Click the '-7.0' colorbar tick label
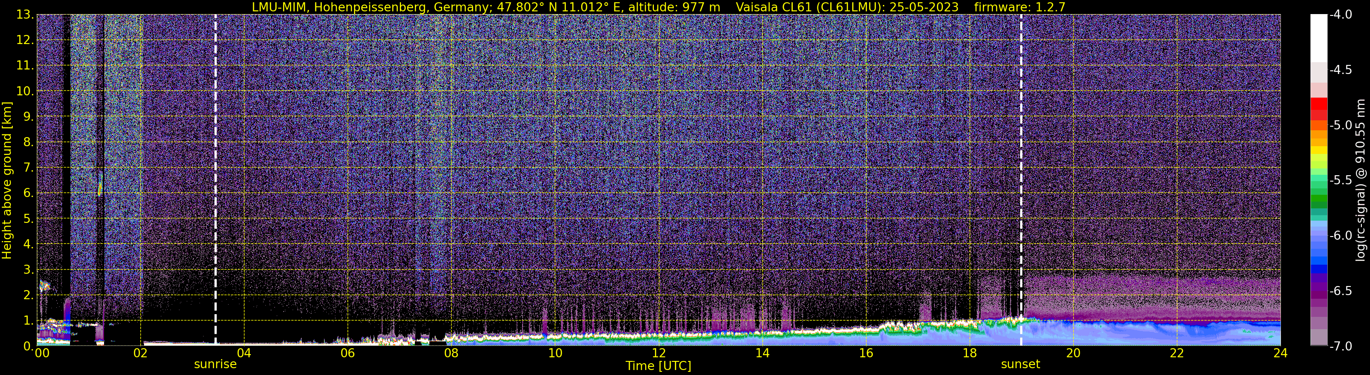This screenshot has width=1370, height=375. 1340,346
